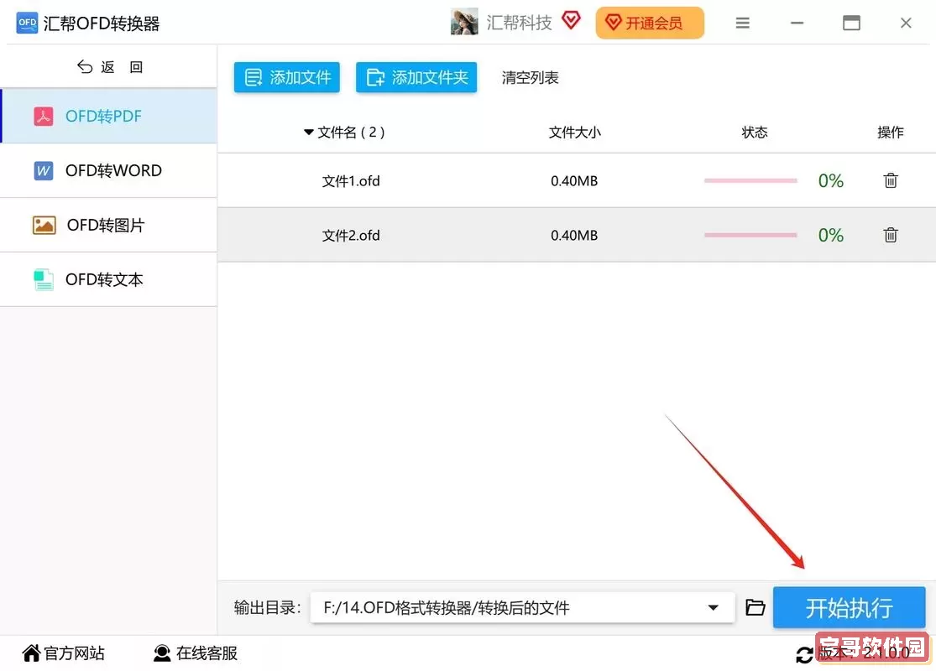Image resolution: width=936 pixels, height=671 pixels.
Task: Maximize the converter window
Action: coord(851,23)
